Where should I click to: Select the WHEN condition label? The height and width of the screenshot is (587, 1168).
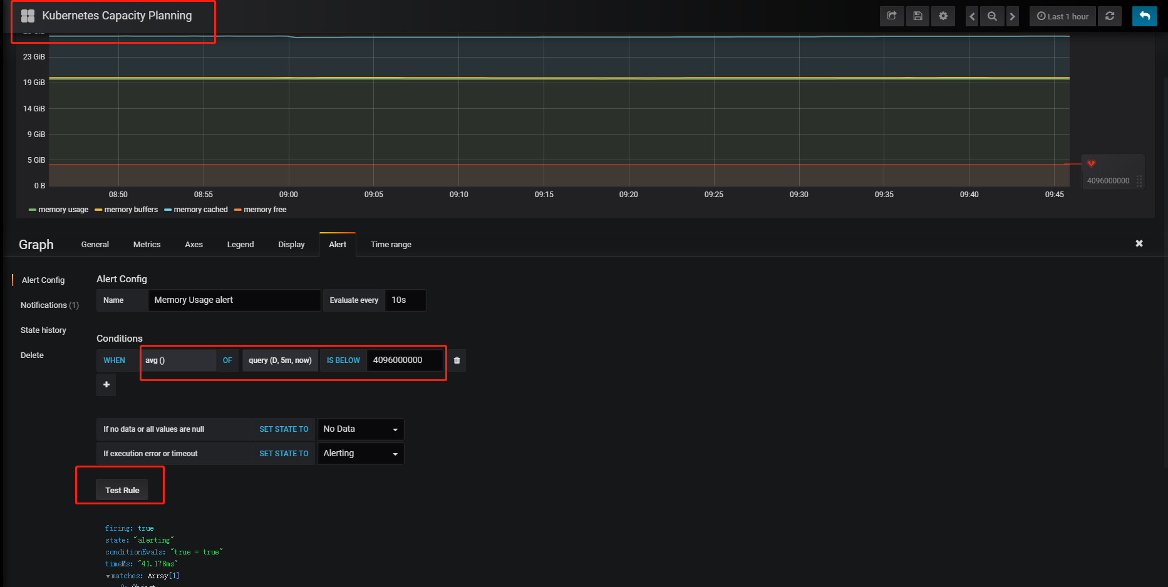[x=115, y=360]
